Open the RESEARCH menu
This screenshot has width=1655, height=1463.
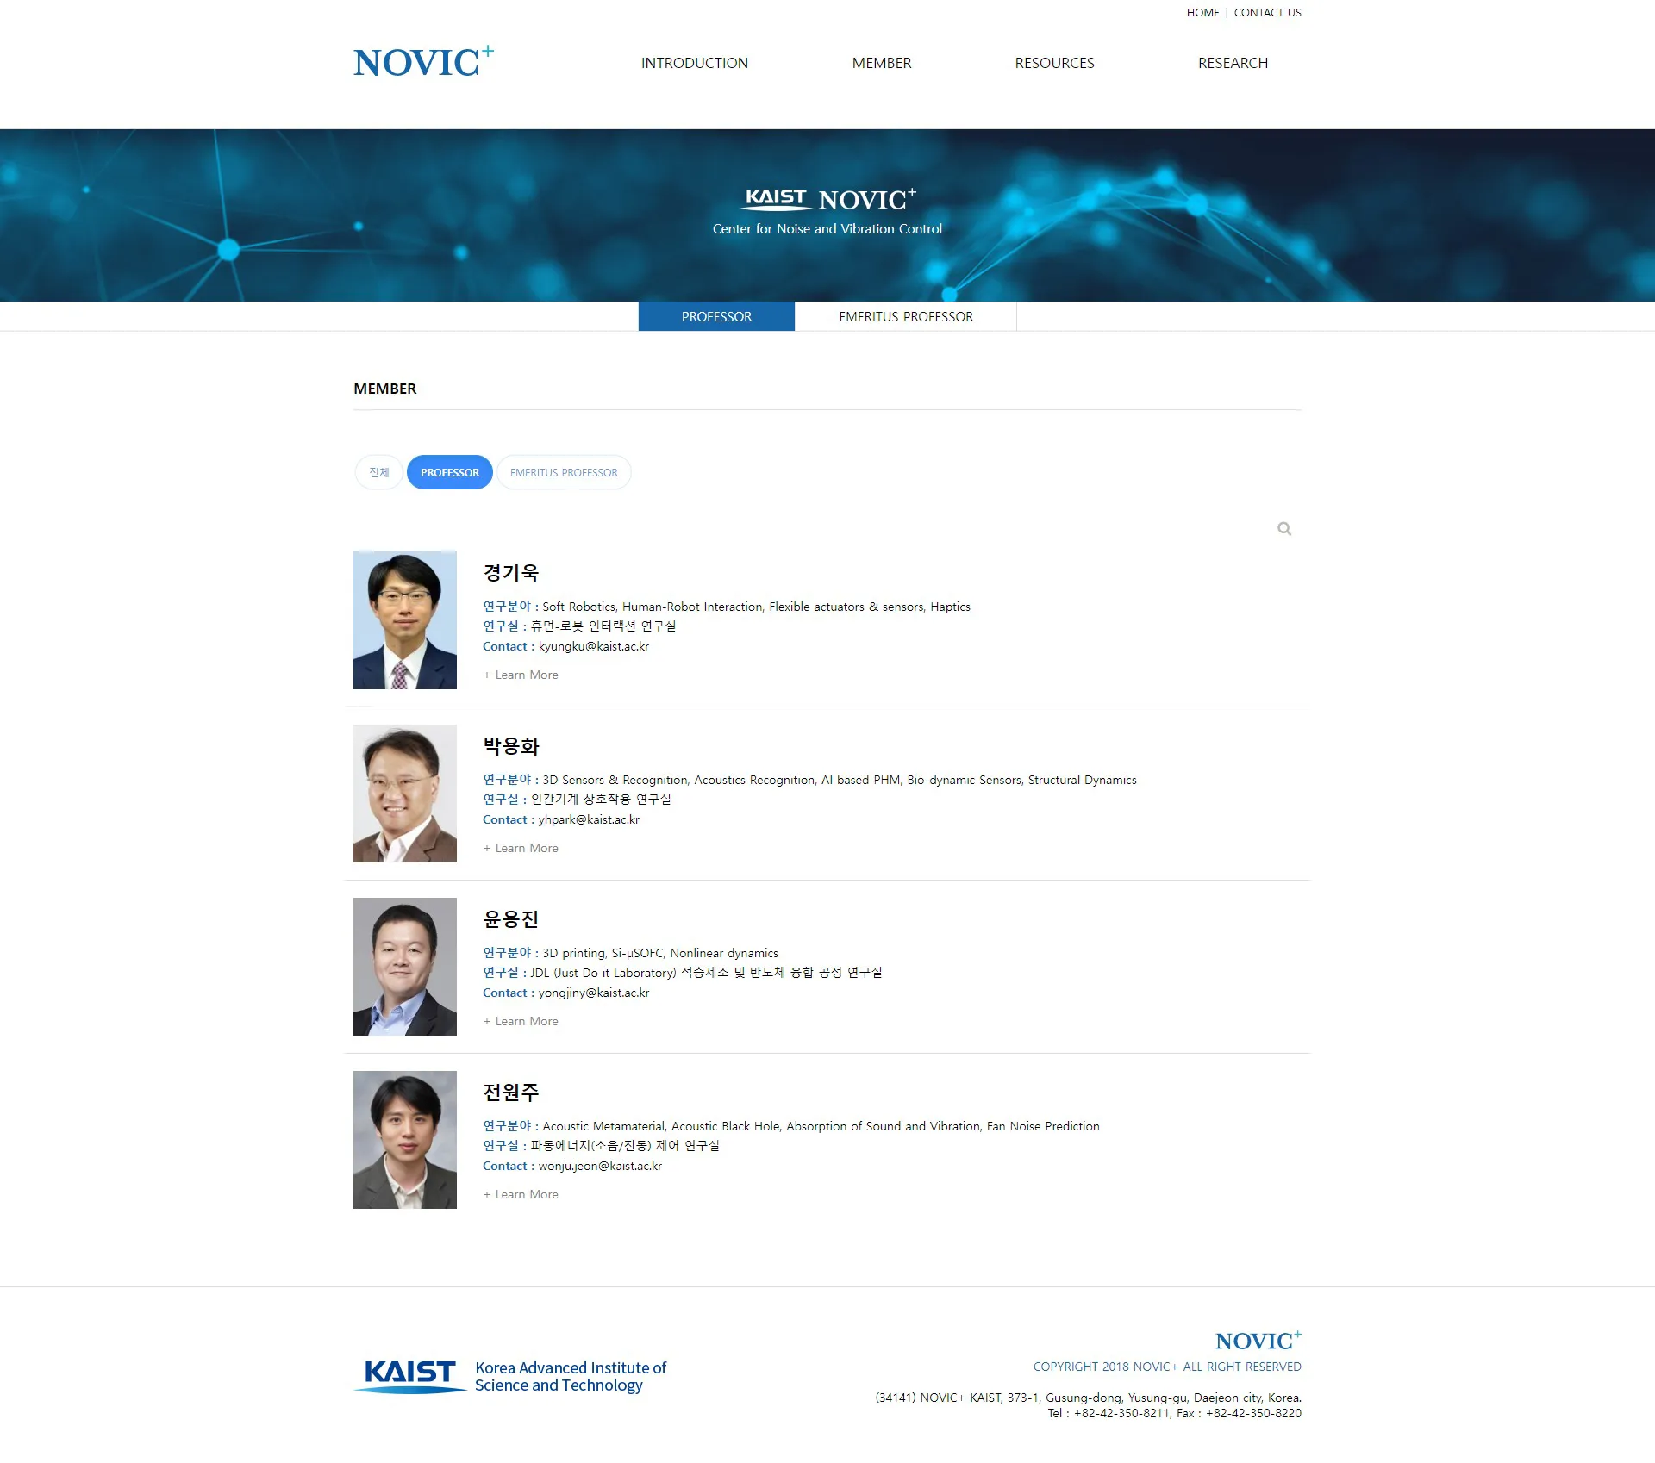[x=1233, y=63]
